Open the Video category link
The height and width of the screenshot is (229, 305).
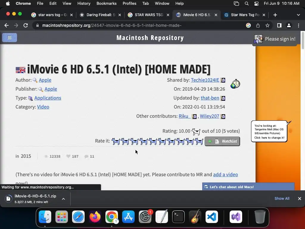[43, 107]
